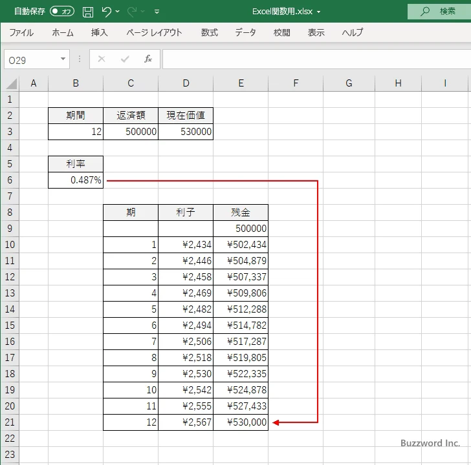Screen dimensions: 471x465
Task: Open the ホーム ribbon tab
Action: tap(63, 32)
